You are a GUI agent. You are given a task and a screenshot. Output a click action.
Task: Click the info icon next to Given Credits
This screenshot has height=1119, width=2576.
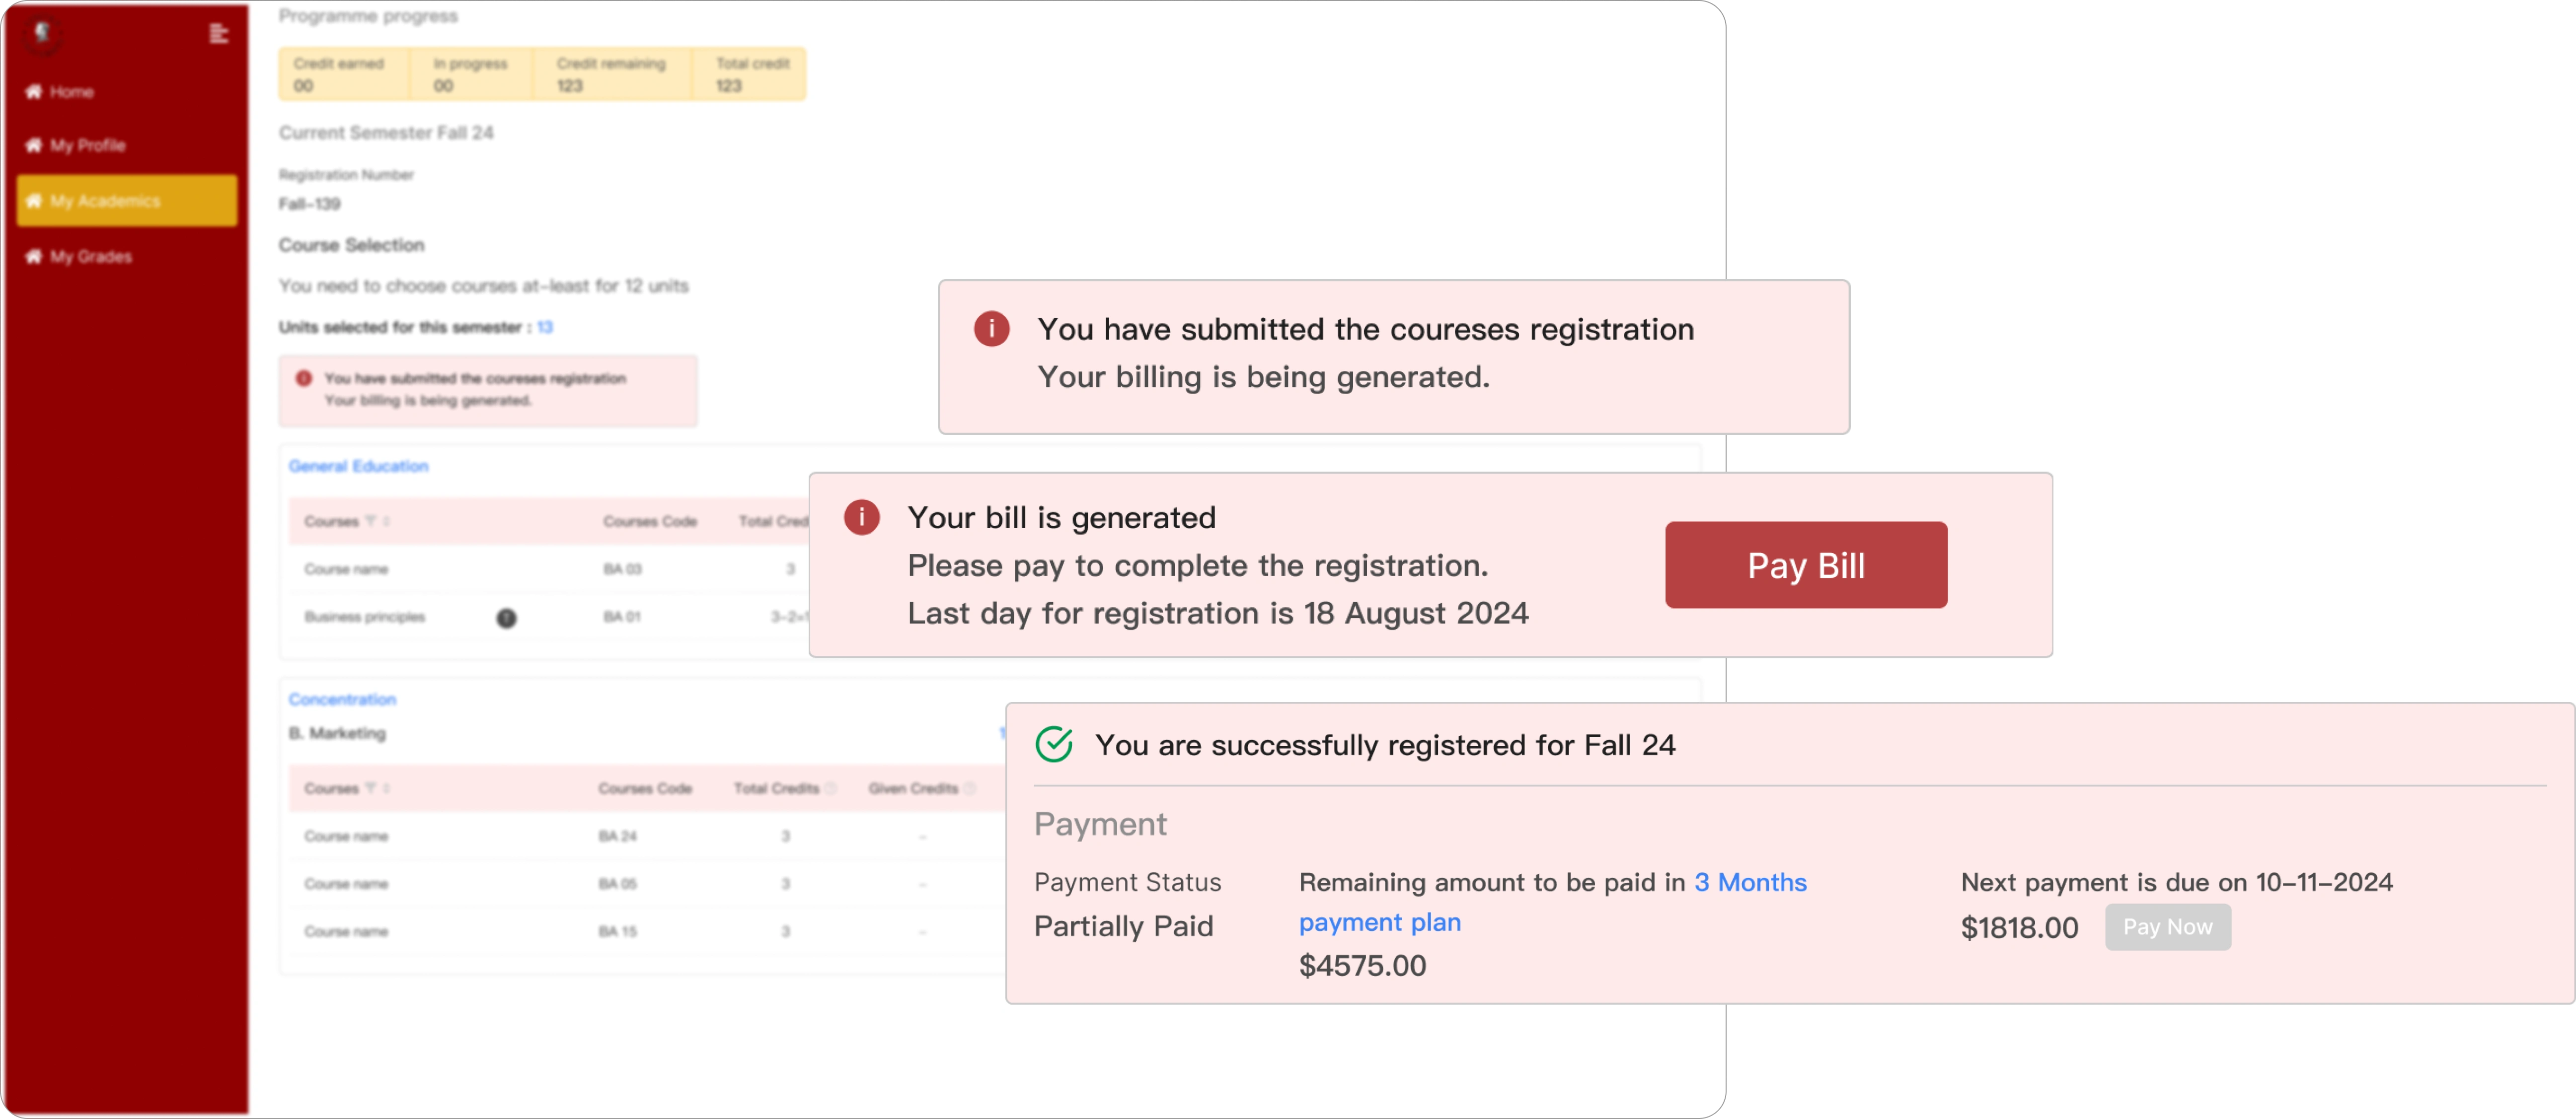point(969,789)
